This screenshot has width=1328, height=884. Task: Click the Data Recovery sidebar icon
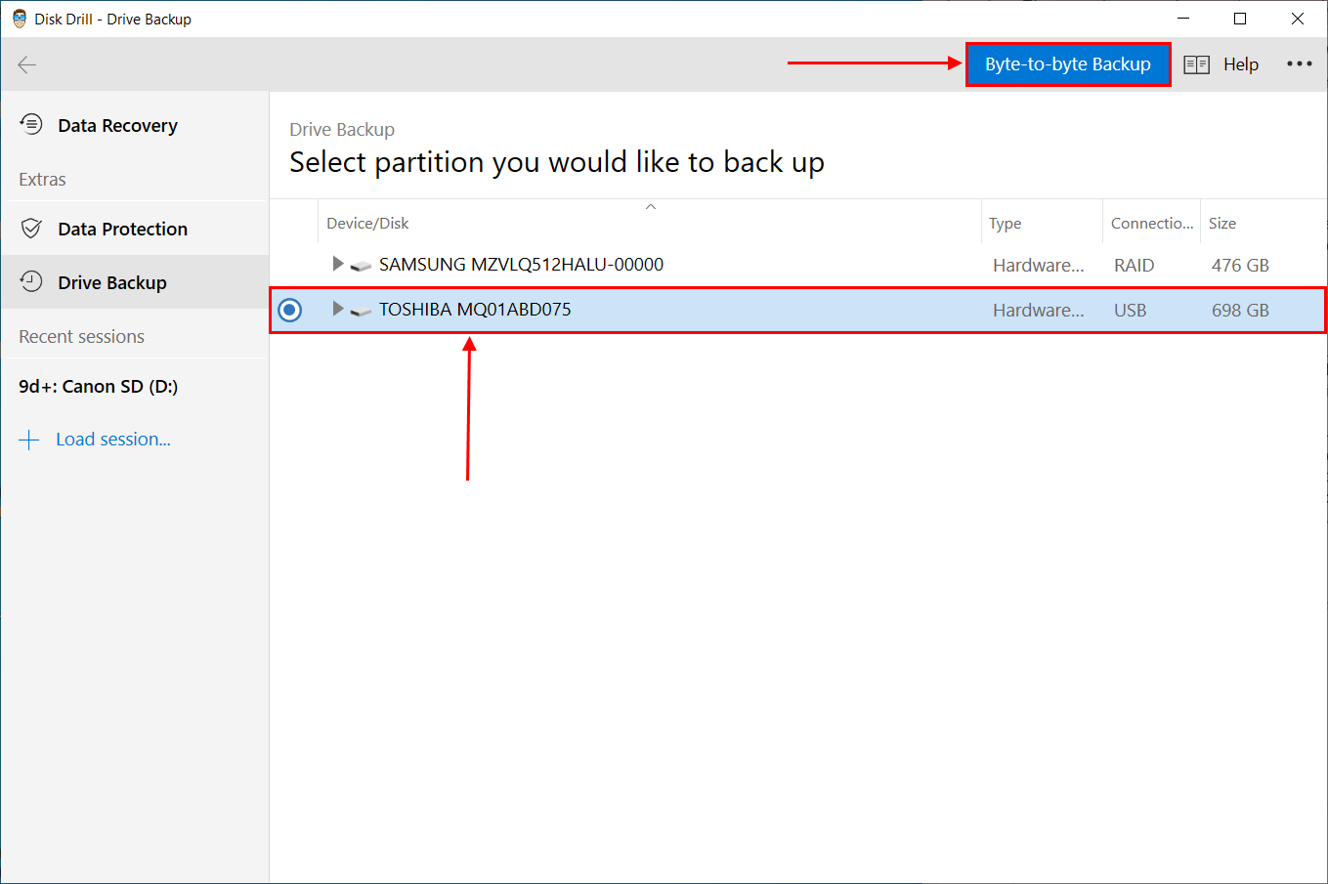[31, 125]
